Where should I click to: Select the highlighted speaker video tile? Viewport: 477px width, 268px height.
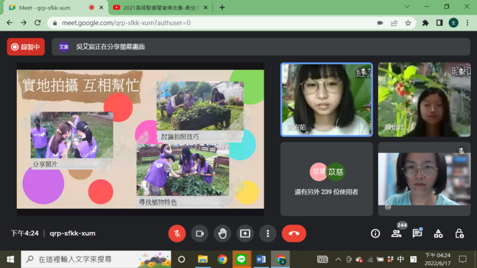click(x=326, y=99)
